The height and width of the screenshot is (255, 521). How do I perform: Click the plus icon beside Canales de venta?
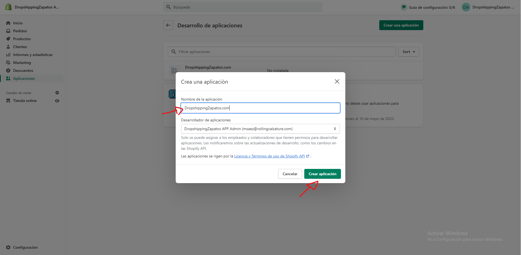(x=57, y=93)
